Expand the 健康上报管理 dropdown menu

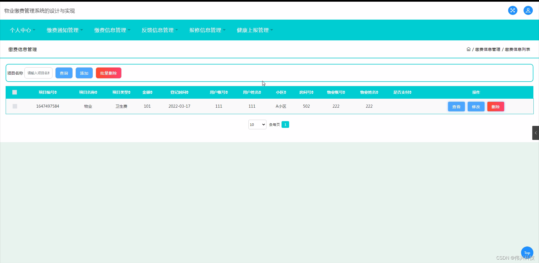[x=254, y=30]
